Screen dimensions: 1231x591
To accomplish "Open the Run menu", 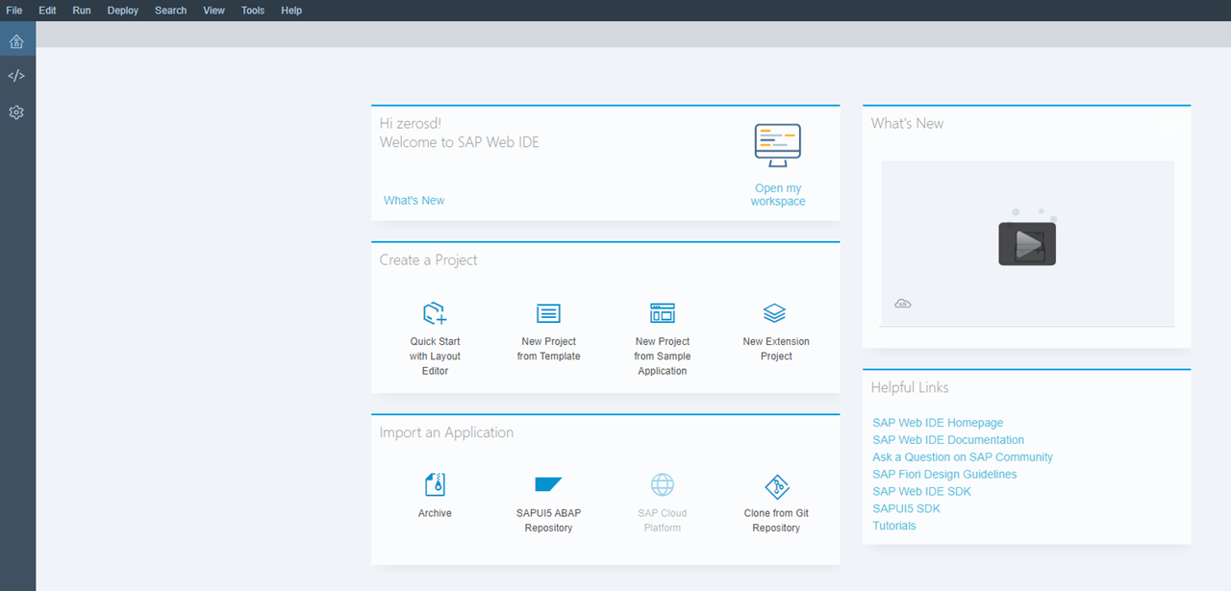I will coord(82,11).
